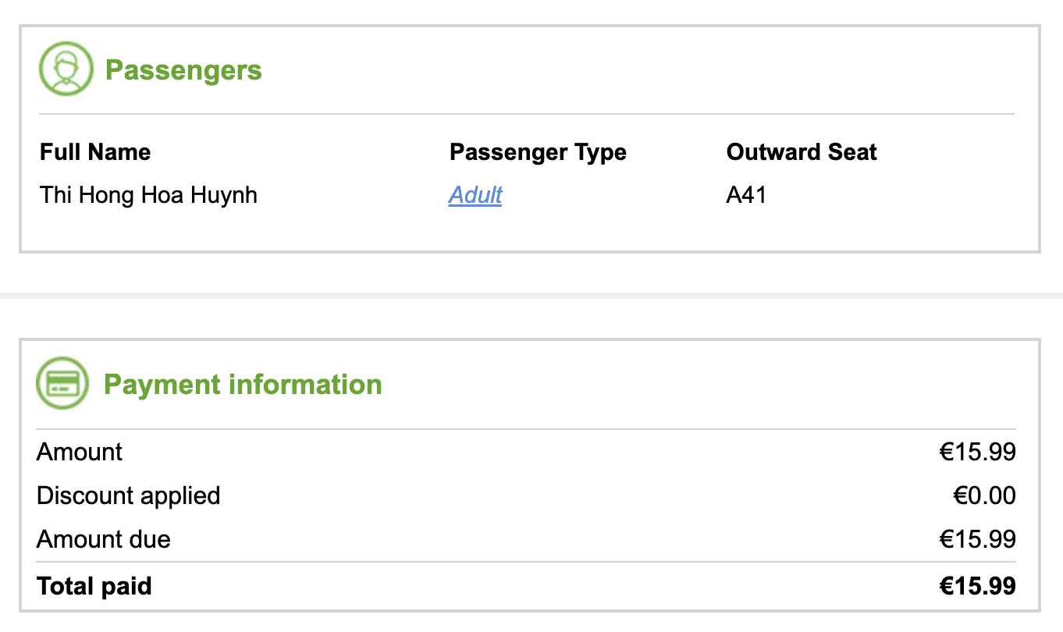
Task: Click the Amount row label
Action: coord(80,452)
